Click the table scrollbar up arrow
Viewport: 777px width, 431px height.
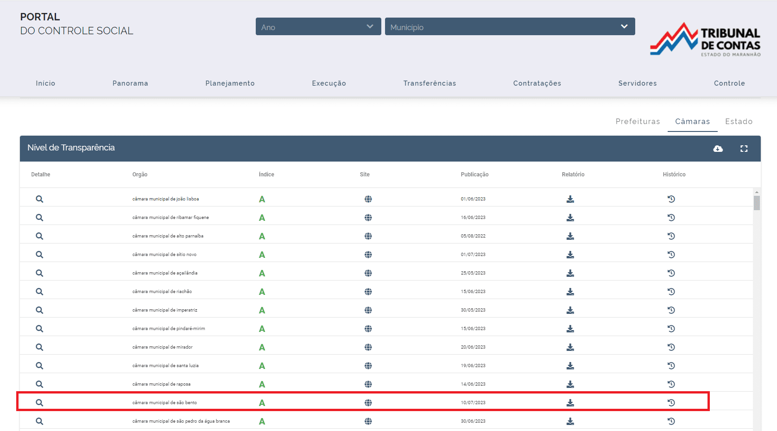pyautogui.click(x=757, y=192)
